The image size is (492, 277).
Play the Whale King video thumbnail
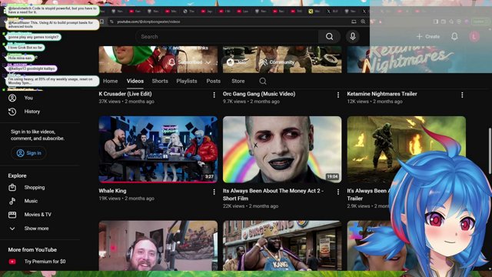(158, 149)
